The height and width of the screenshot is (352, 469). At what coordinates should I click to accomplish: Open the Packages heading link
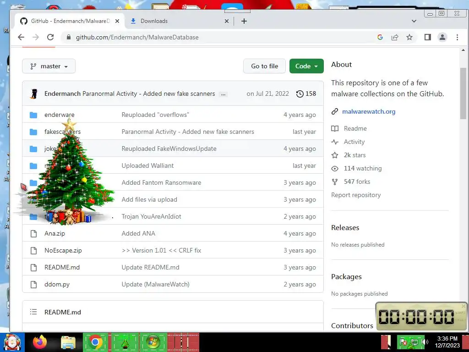point(346,276)
